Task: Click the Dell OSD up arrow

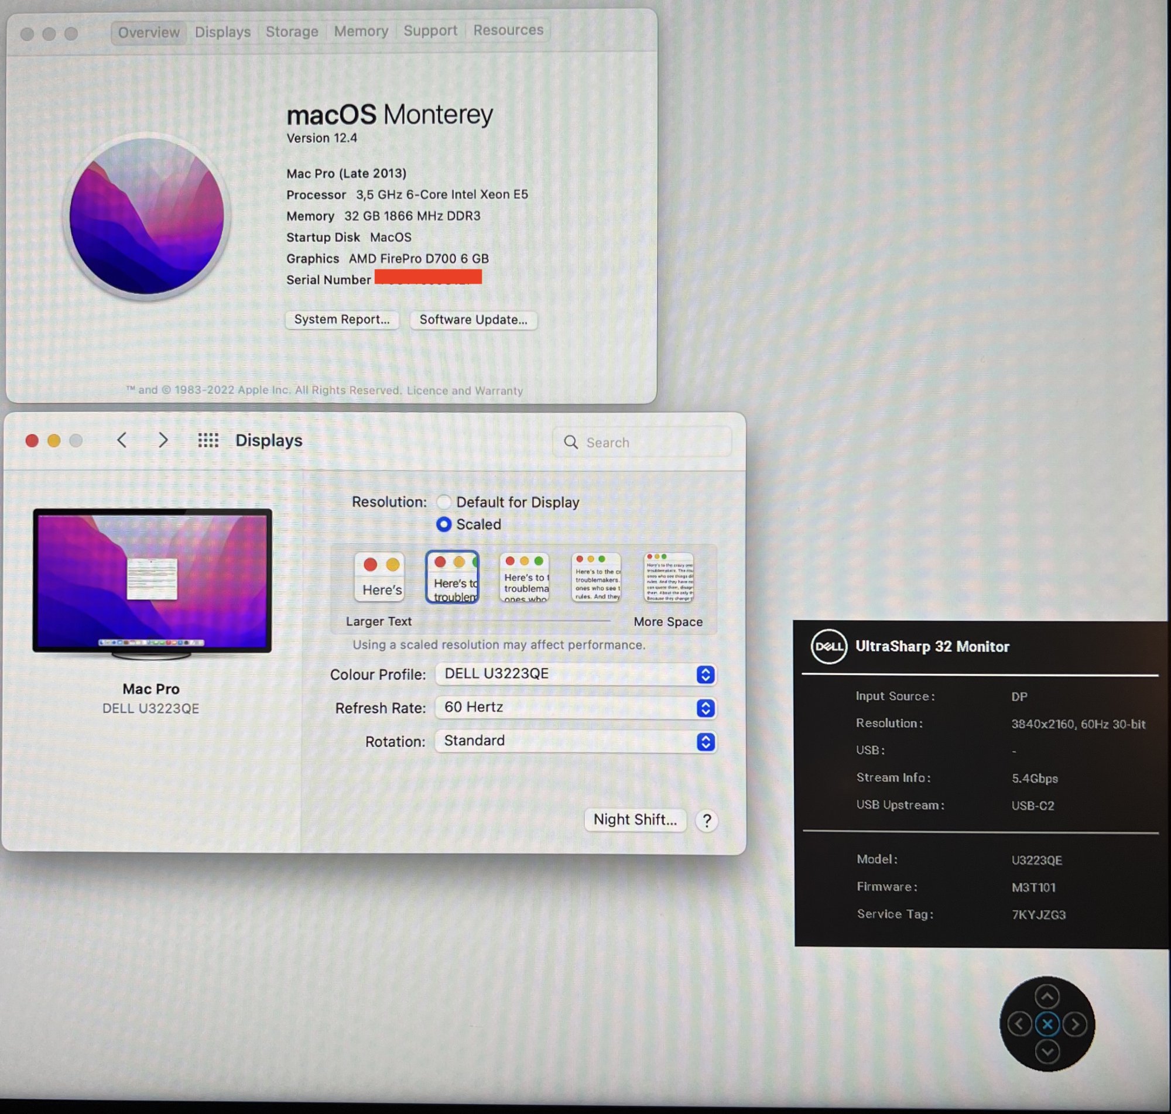Action: point(1047,996)
